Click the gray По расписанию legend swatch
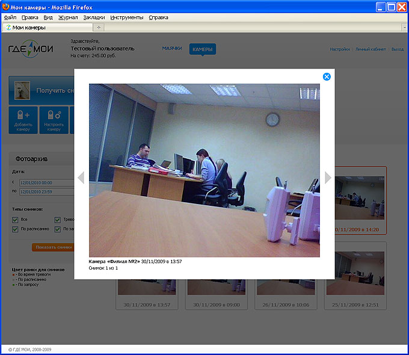 (x=13, y=280)
